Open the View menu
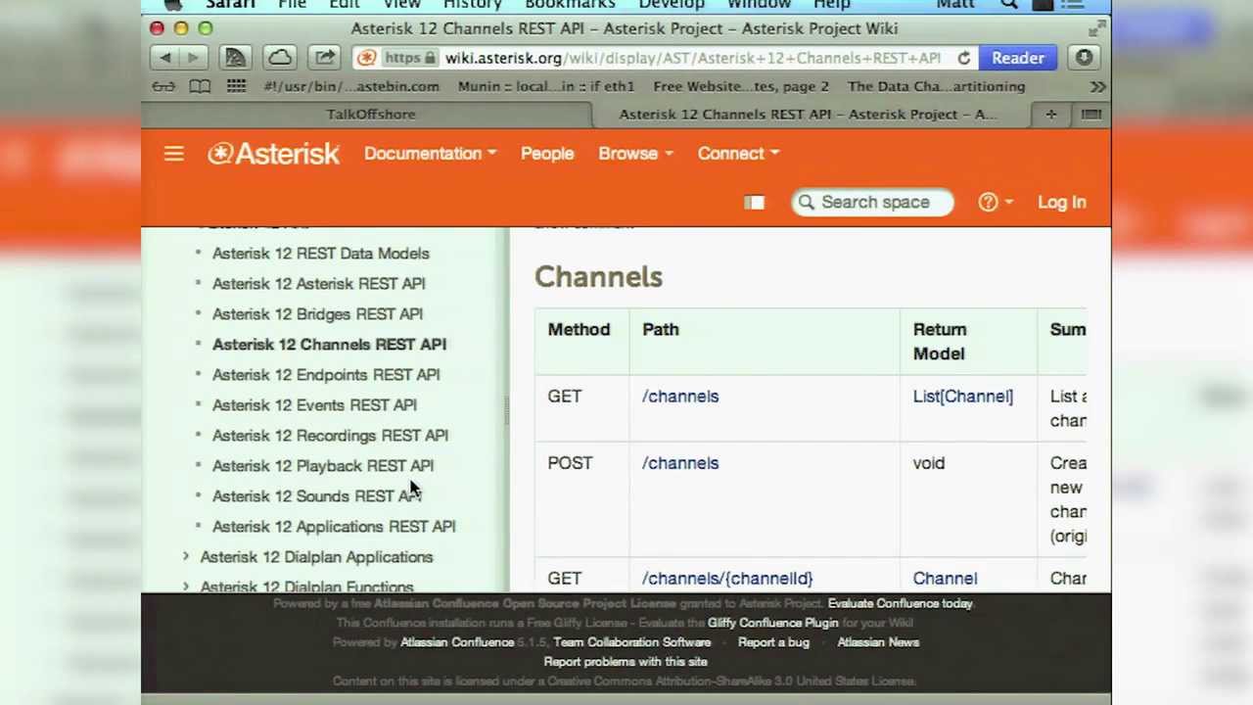Screen dimensions: 1253x705 (401, 5)
